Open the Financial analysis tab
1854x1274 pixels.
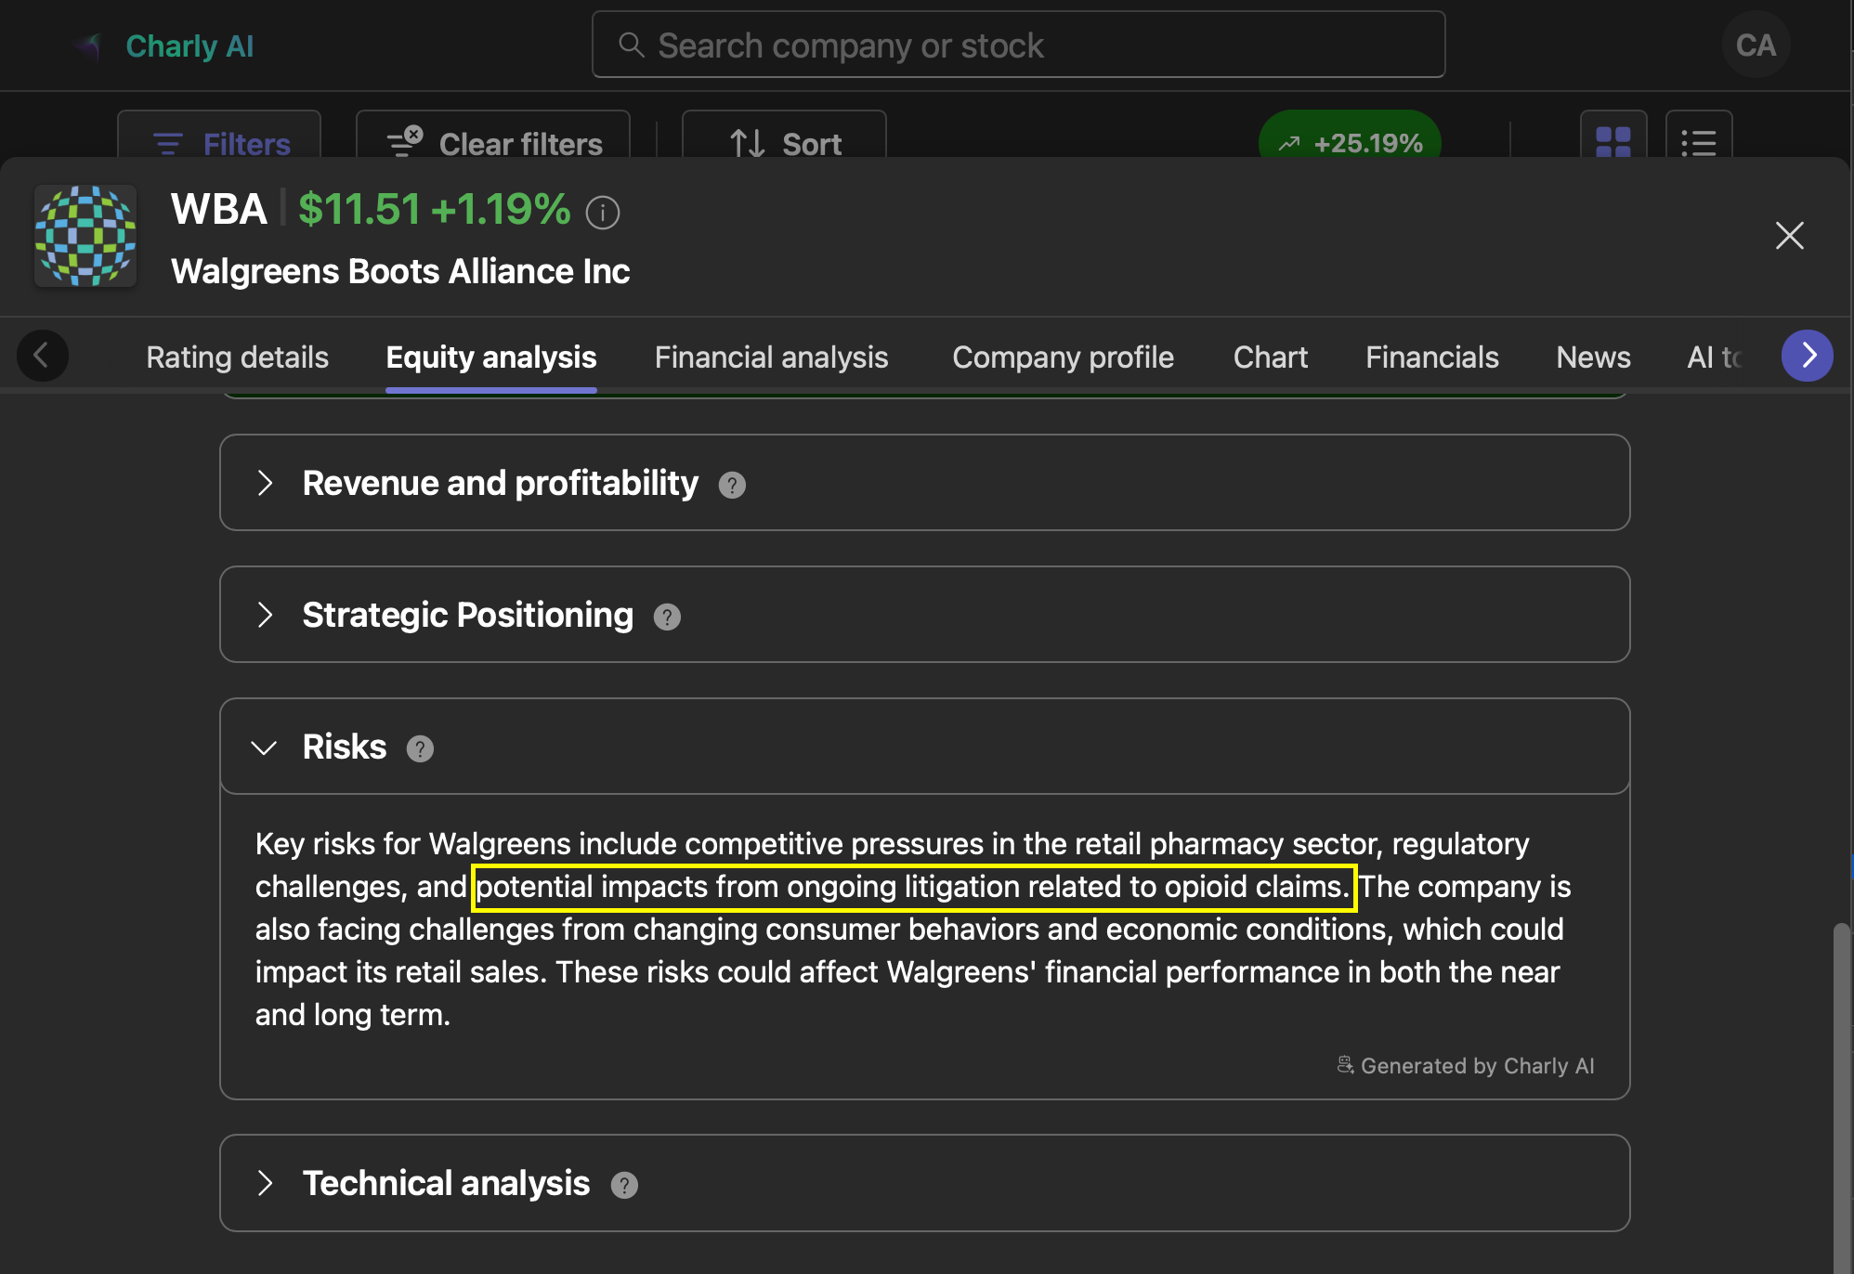point(771,357)
